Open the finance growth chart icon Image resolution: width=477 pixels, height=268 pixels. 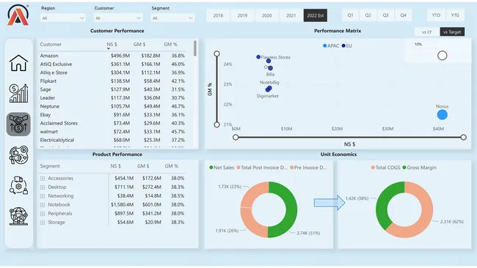18,93
